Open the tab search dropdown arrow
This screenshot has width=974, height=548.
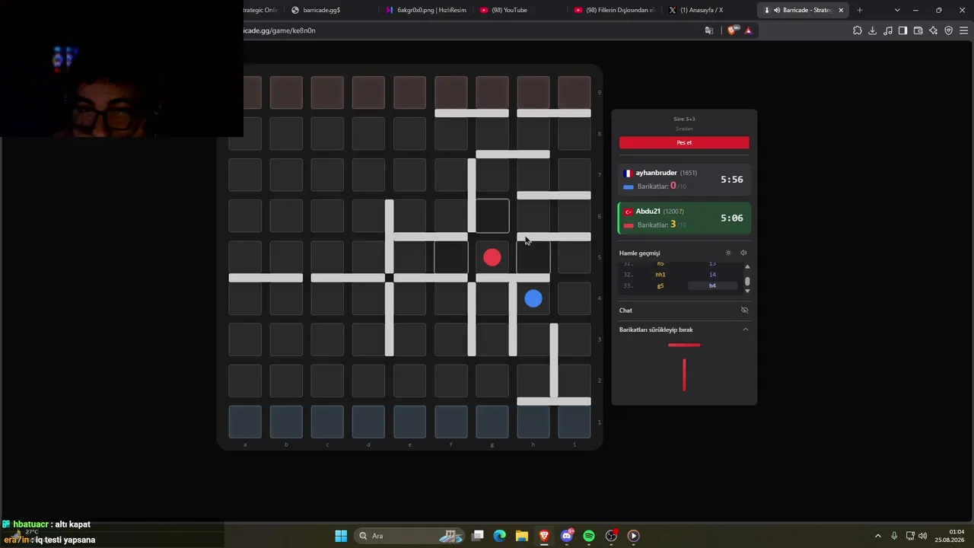897,10
